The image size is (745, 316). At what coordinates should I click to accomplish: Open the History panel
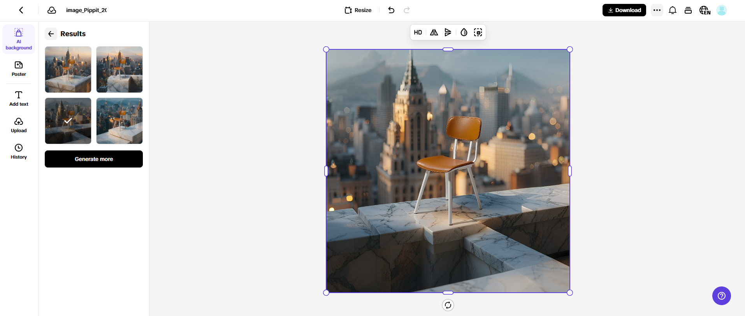click(x=19, y=152)
